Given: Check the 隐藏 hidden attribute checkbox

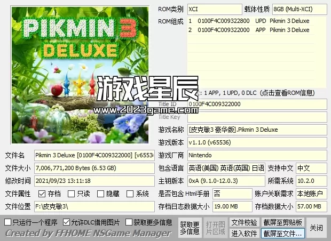Looking at the screenshot, I should pyautogui.click(x=101, y=194).
